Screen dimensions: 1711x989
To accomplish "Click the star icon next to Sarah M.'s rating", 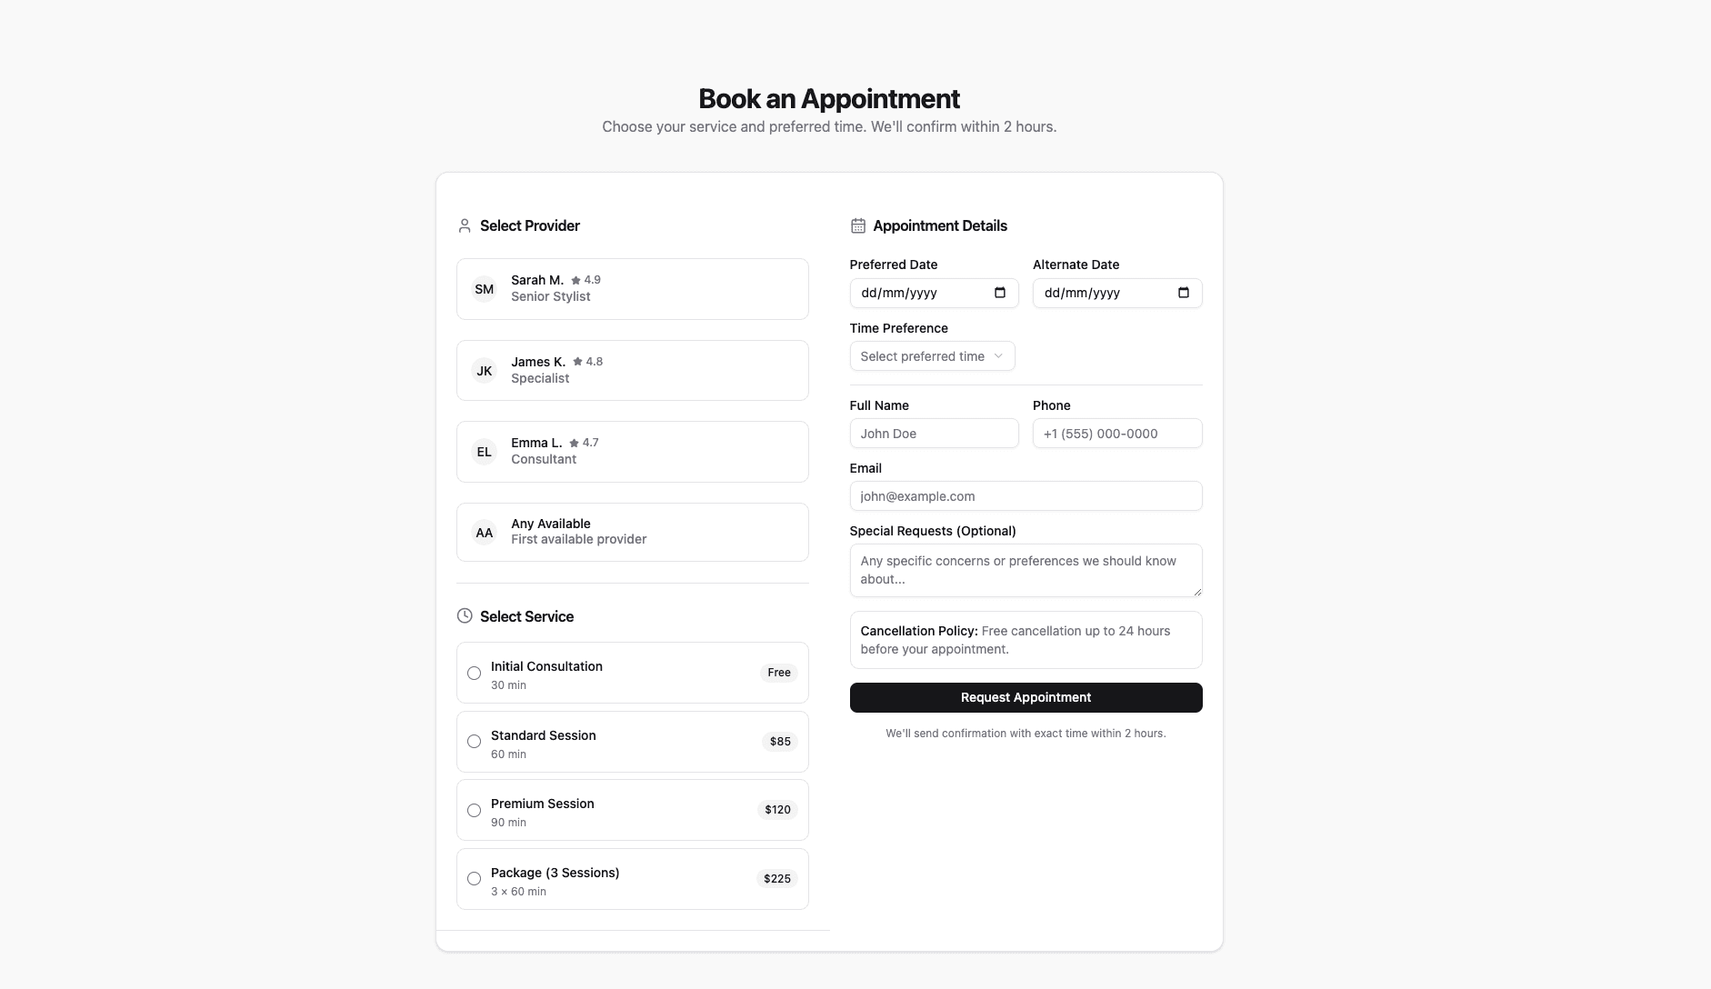I will [x=575, y=280].
